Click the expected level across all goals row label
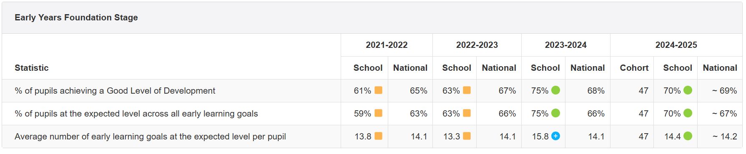The image size is (746, 154). click(x=136, y=114)
